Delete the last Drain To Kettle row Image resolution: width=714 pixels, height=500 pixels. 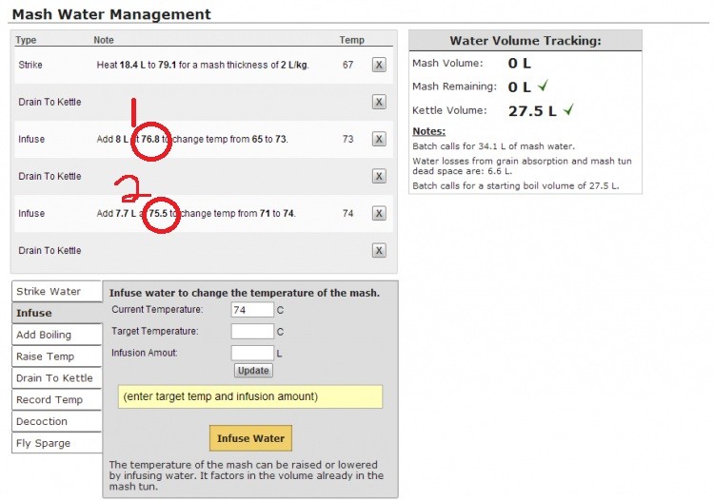click(x=378, y=251)
